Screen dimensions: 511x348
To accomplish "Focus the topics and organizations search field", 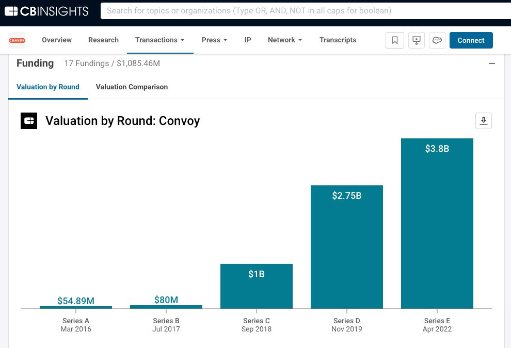I will [x=306, y=11].
